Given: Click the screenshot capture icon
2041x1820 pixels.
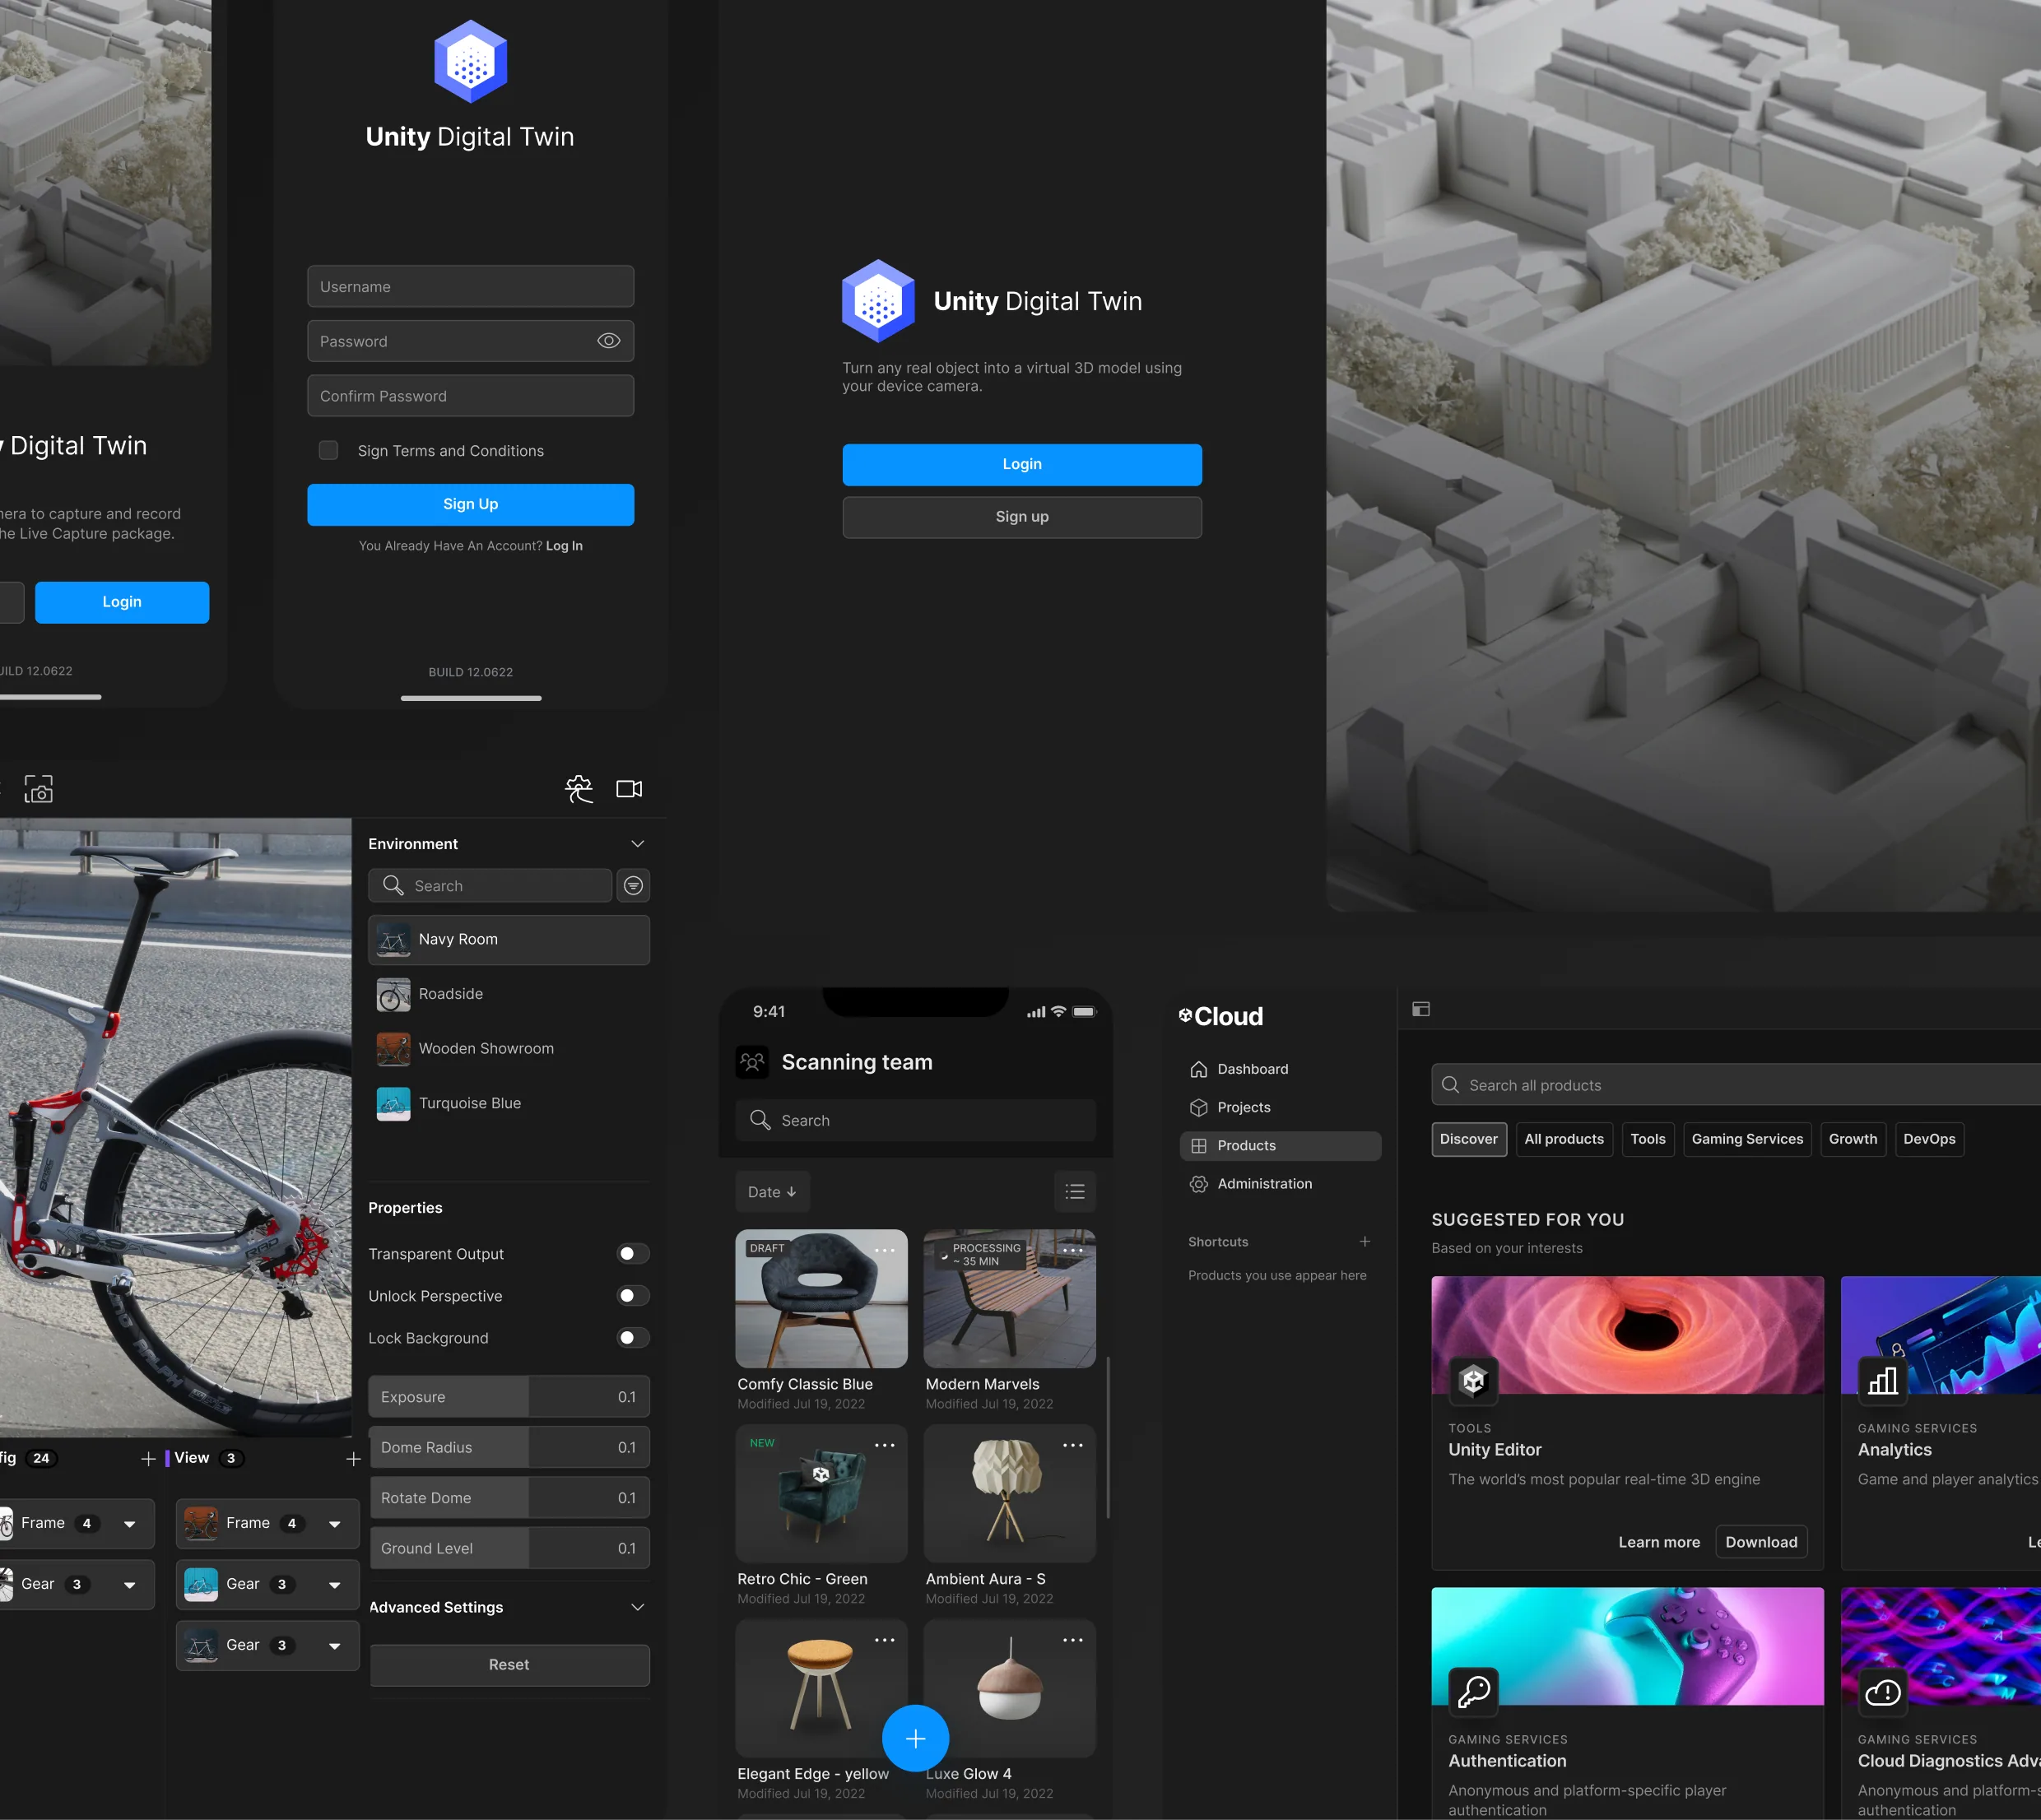Looking at the screenshot, I should (x=39, y=789).
